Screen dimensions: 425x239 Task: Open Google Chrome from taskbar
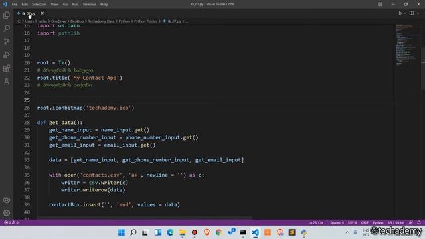coord(218,232)
